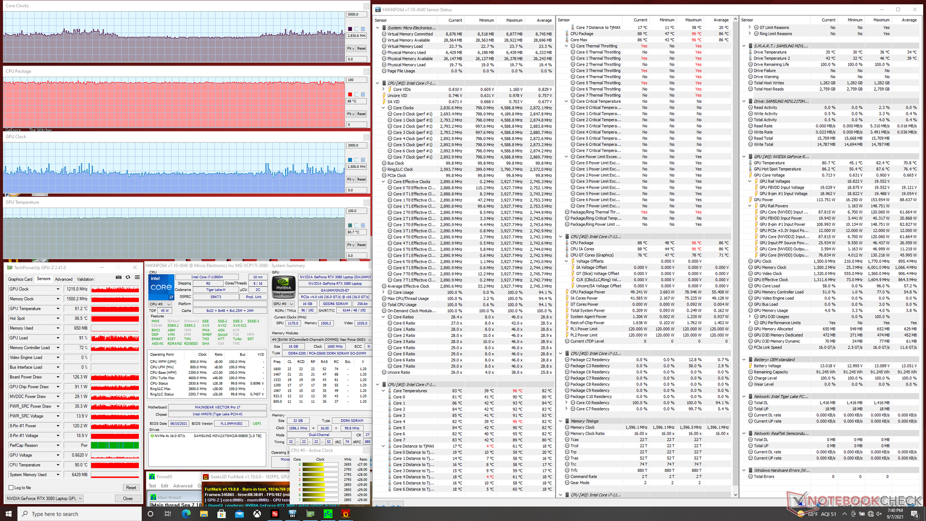926x521 pixels.
Task: Select the GPU Hot Spot Temperature sensor row
Action: click(831, 169)
